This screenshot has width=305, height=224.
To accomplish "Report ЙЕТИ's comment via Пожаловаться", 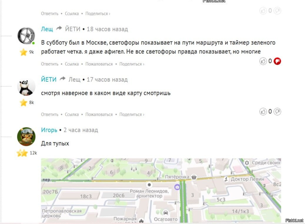I will click(x=99, y=114).
